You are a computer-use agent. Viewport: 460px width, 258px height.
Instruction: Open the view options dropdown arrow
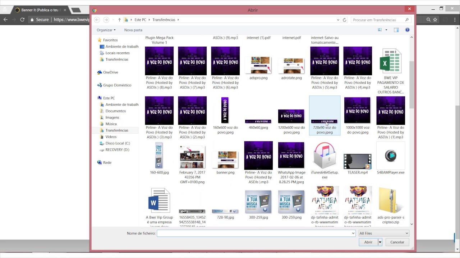pyautogui.click(x=386, y=30)
